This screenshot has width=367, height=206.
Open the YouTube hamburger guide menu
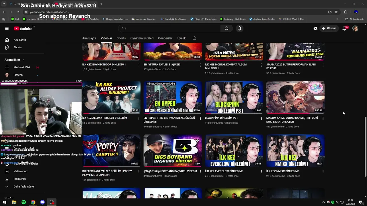coord(7,28)
